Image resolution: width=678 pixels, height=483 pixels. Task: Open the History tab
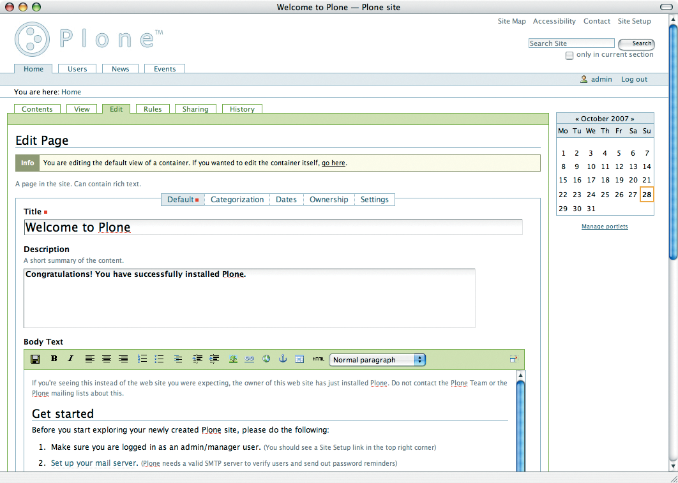242,109
